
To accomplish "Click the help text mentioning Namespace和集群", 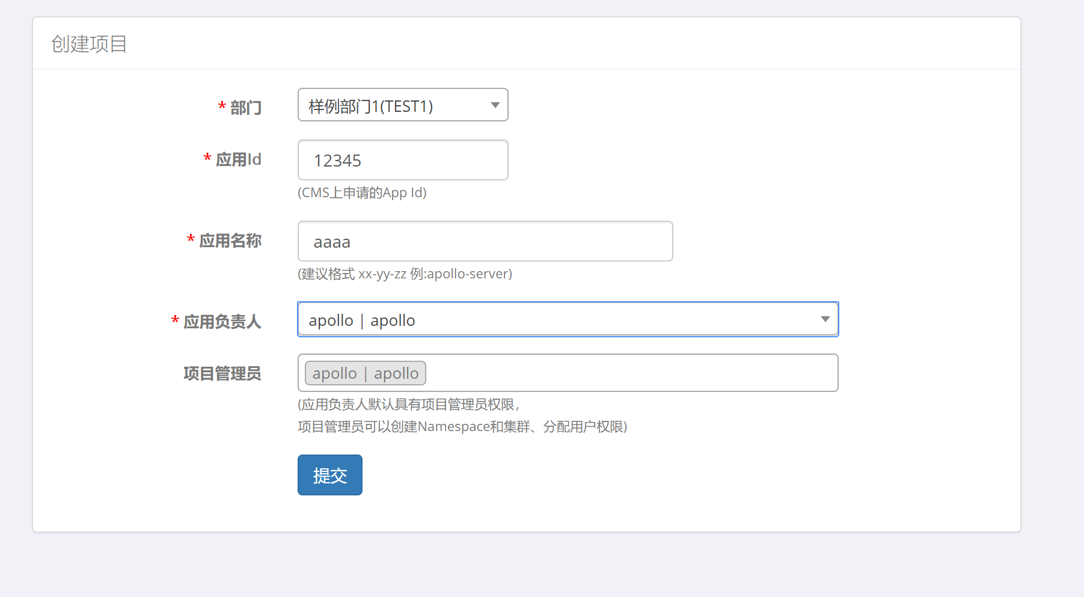I will click(462, 427).
